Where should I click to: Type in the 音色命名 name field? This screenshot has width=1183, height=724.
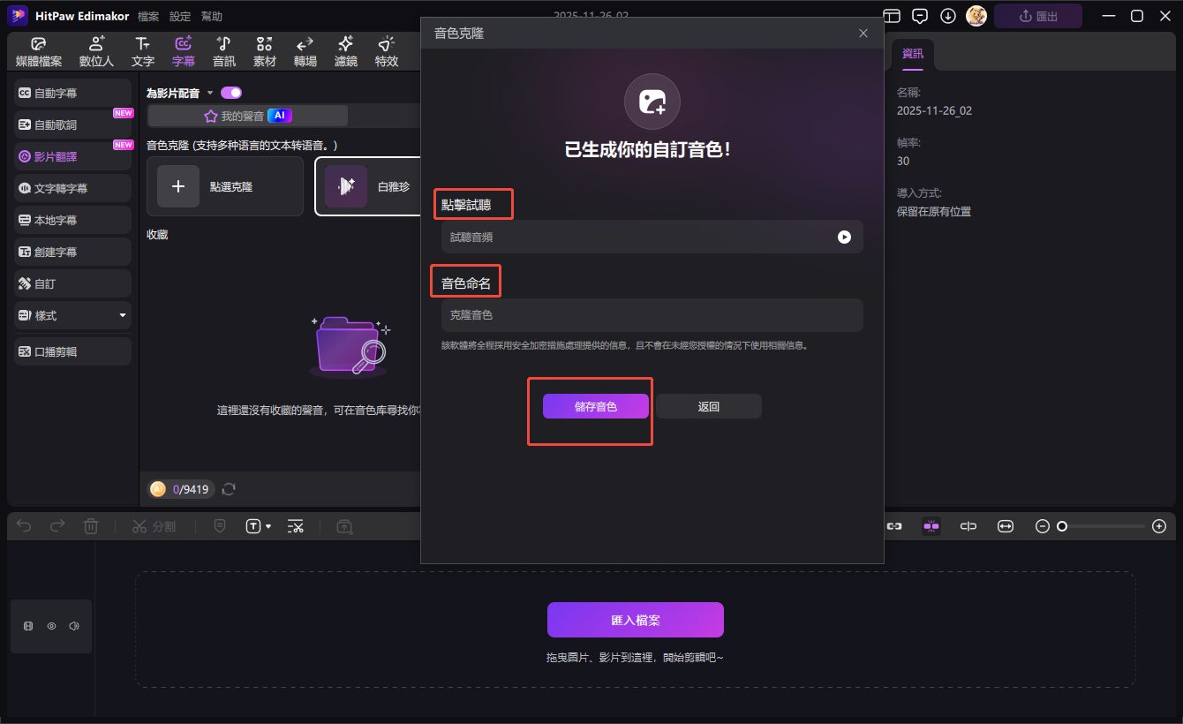(x=652, y=315)
